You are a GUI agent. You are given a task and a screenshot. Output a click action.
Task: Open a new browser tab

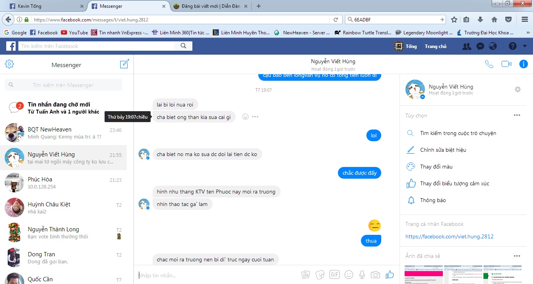click(x=258, y=6)
